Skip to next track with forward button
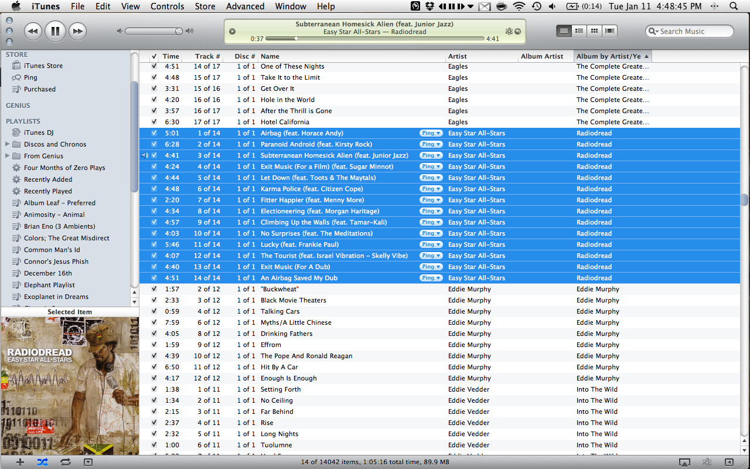Viewport: 750px width, 469px height. pyautogui.click(x=77, y=31)
